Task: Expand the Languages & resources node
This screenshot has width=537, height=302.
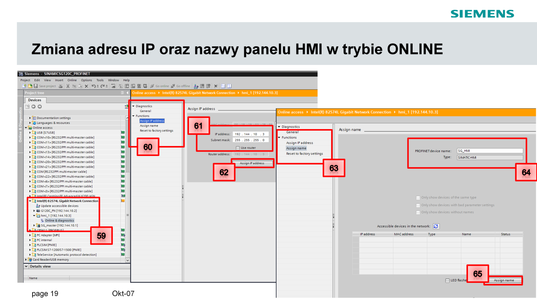Action: (x=30, y=123)
